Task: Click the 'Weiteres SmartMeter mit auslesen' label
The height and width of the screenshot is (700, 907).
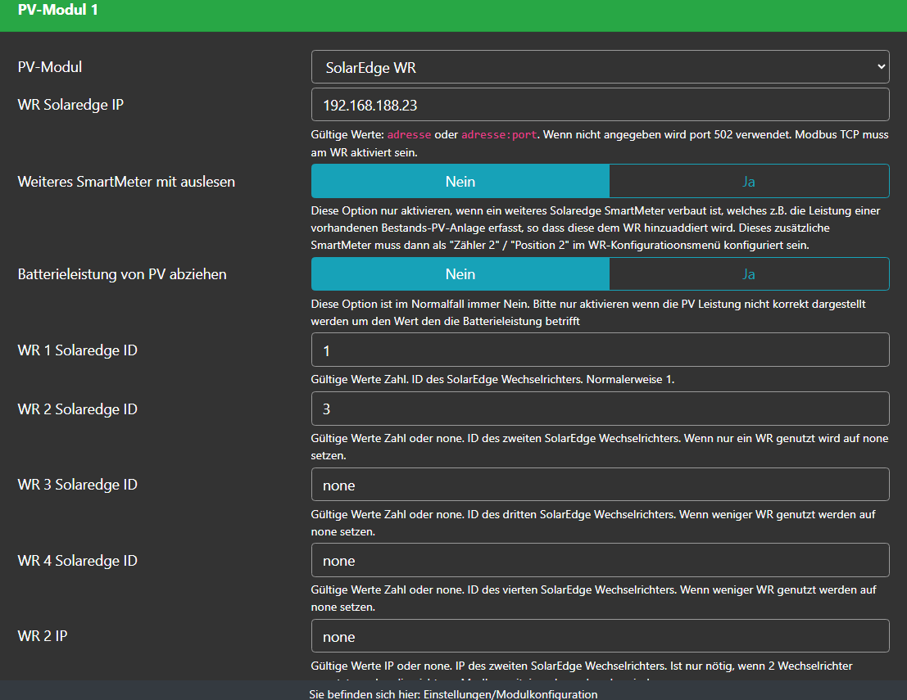Action: click(x=126, y=182)
